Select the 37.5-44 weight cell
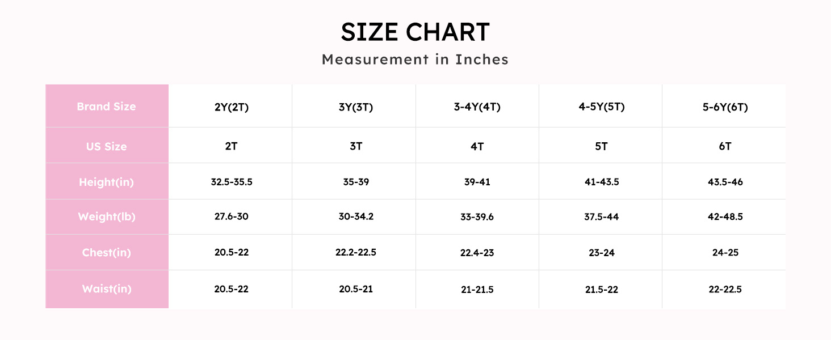This screenshot has height=340, width=831. pyautogui.click(x=601, y=218)
